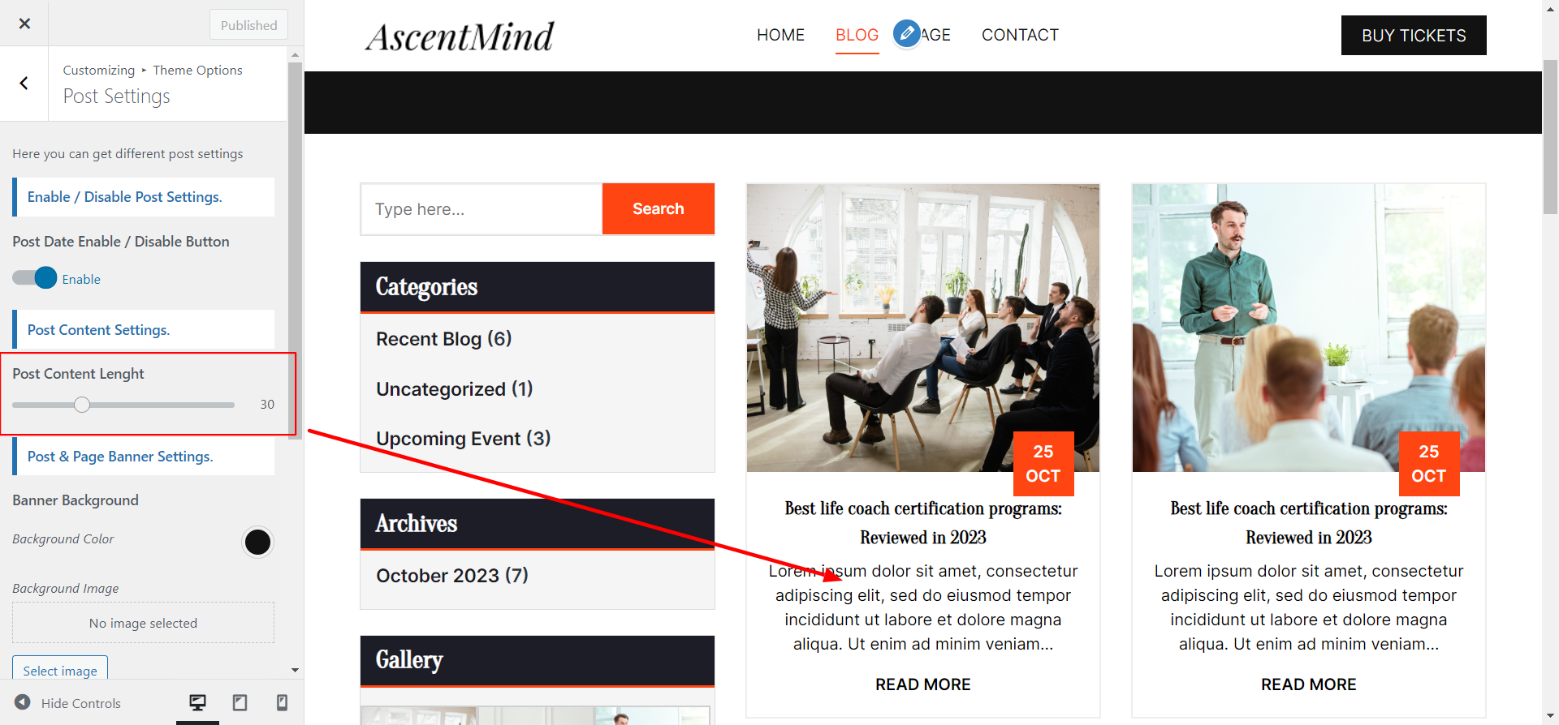Click the Hide Controls collapse arrow icon

pyautogui.click(x=23, y=702)
